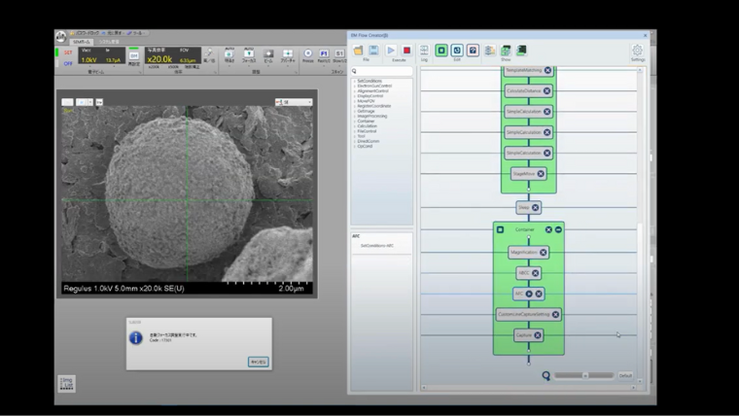
Task: Expand the SetConditions category
Action: click(x=354, y=81)
